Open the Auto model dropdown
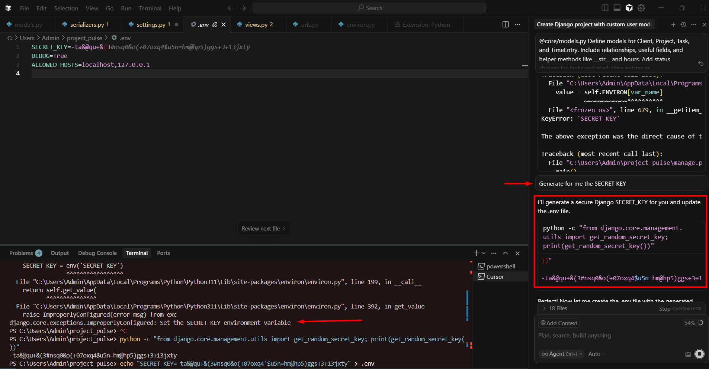The width and height of the screenshot is (709, 369). tap(596, 354)
